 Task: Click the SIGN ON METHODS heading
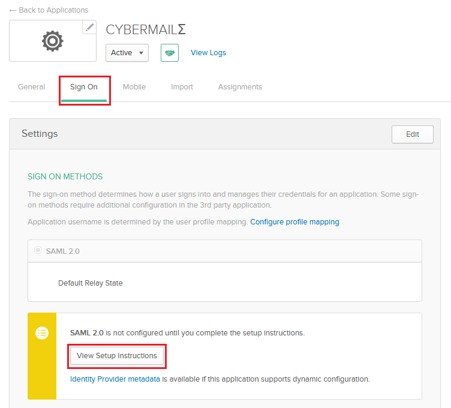(65, 176)
